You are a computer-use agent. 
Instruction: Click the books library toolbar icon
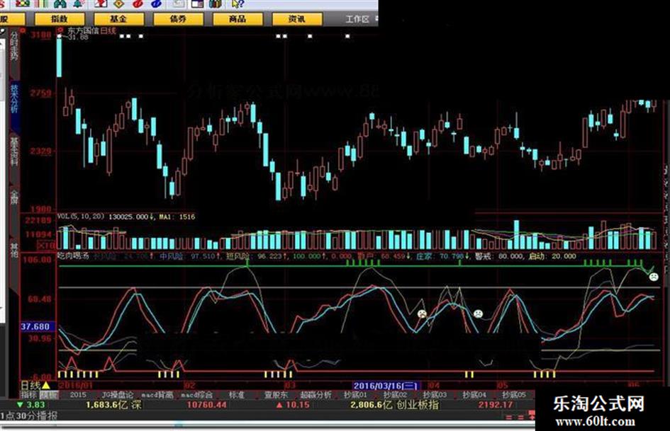(216, 4)
